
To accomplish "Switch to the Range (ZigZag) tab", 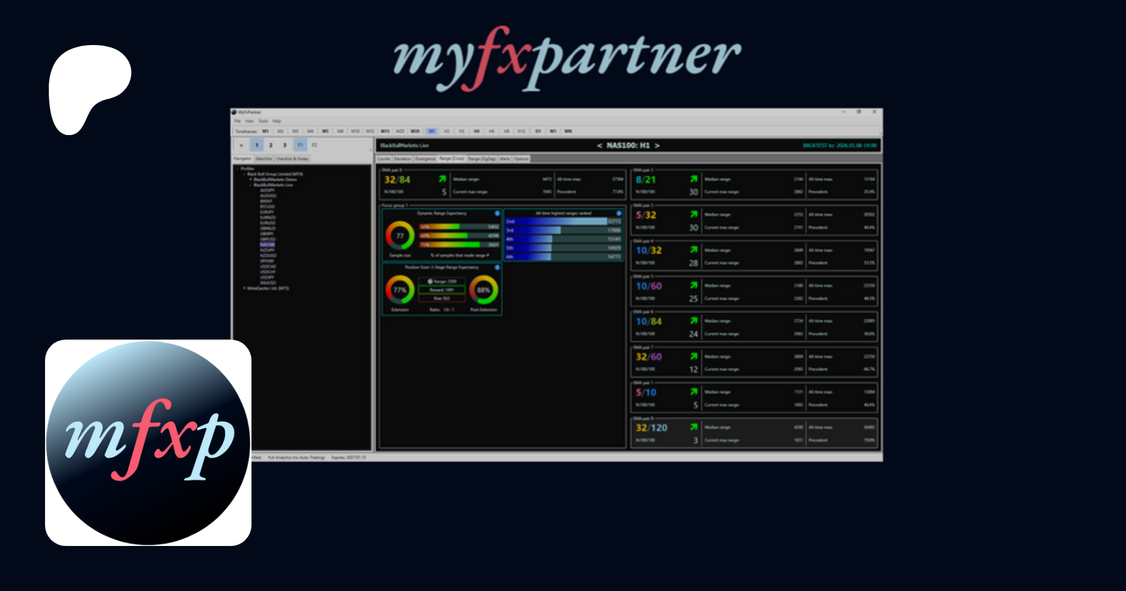I will tap(481, 159).
